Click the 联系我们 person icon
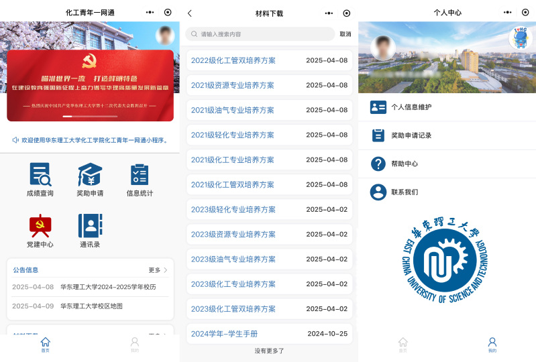536x362 pixels. pyautogui.click(x=378, y=192)
